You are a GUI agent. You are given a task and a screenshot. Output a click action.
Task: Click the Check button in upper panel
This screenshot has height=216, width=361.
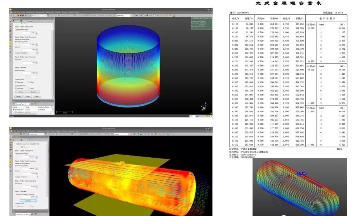(21, 92)
